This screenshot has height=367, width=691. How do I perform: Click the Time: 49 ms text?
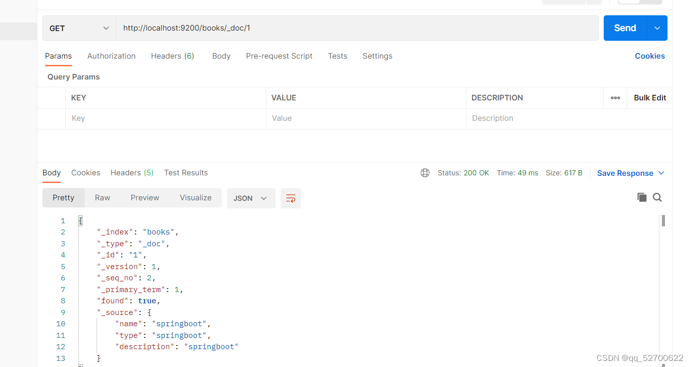coord(517,173)
